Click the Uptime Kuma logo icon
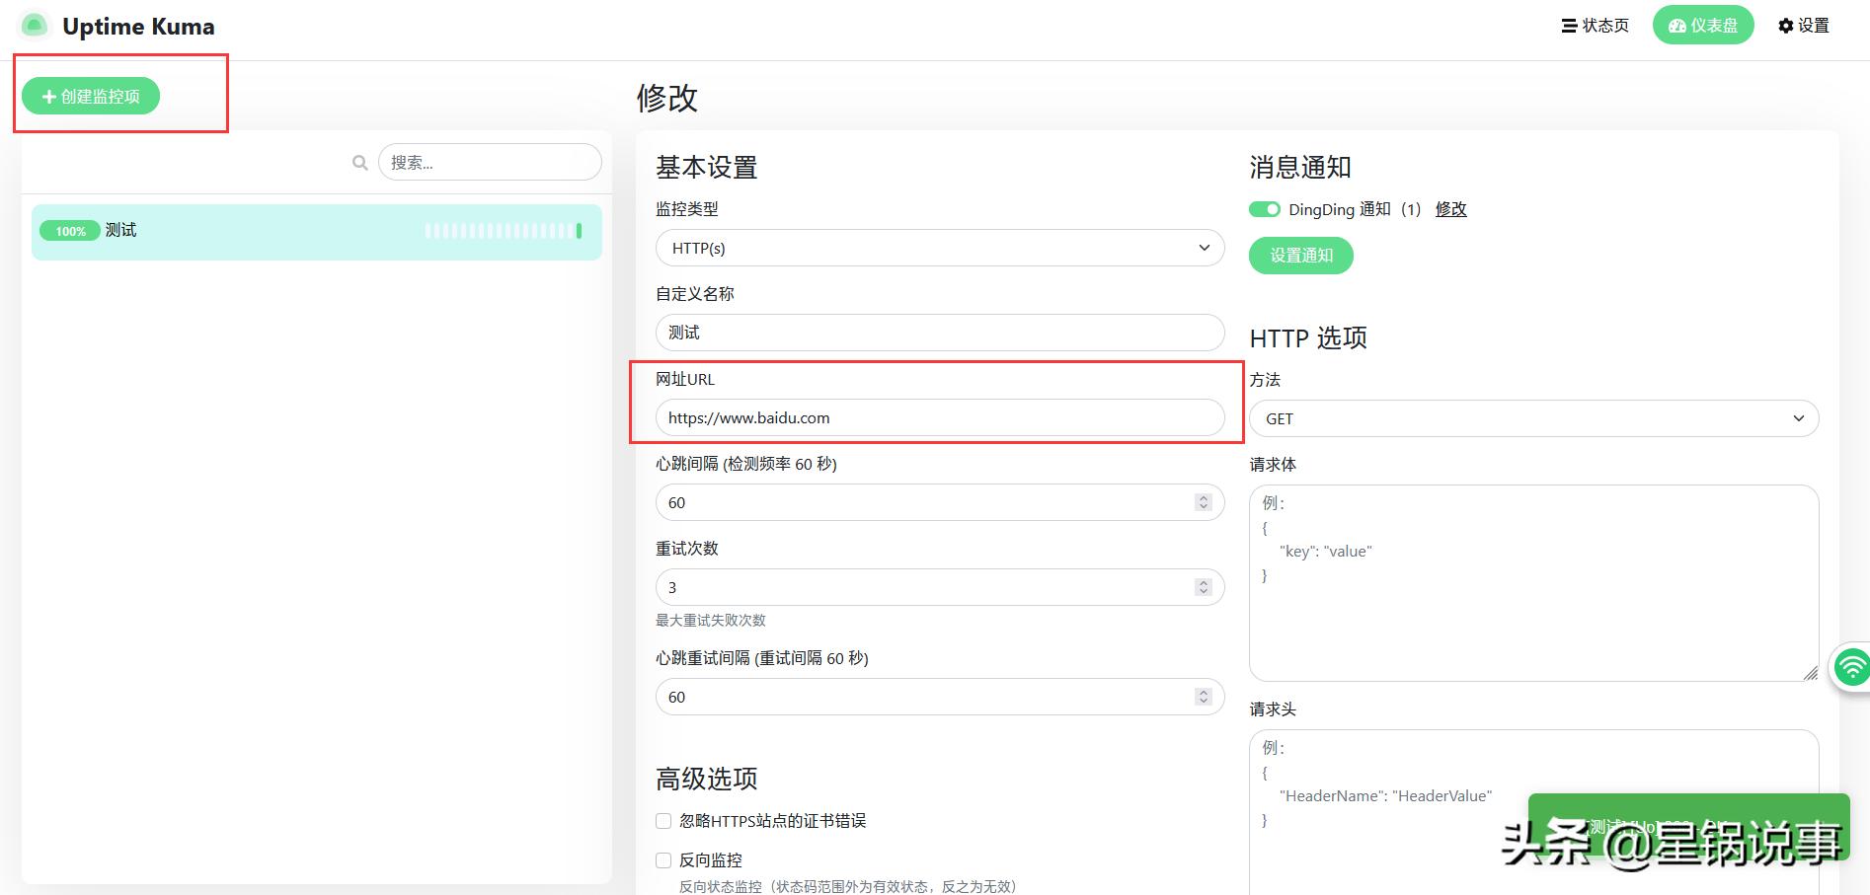1870x895 pixels. coord(34,24)
